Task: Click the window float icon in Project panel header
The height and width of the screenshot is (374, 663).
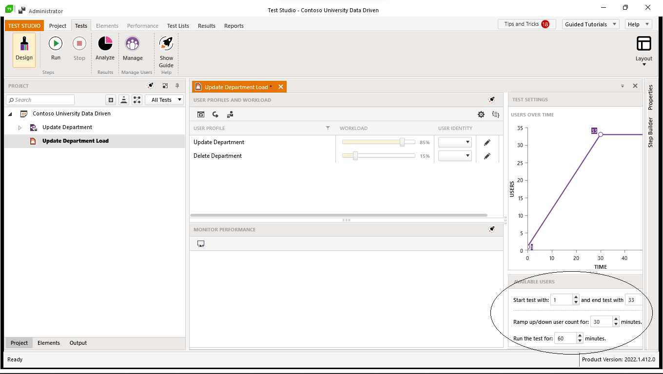Action: click(x=165, y=86)
